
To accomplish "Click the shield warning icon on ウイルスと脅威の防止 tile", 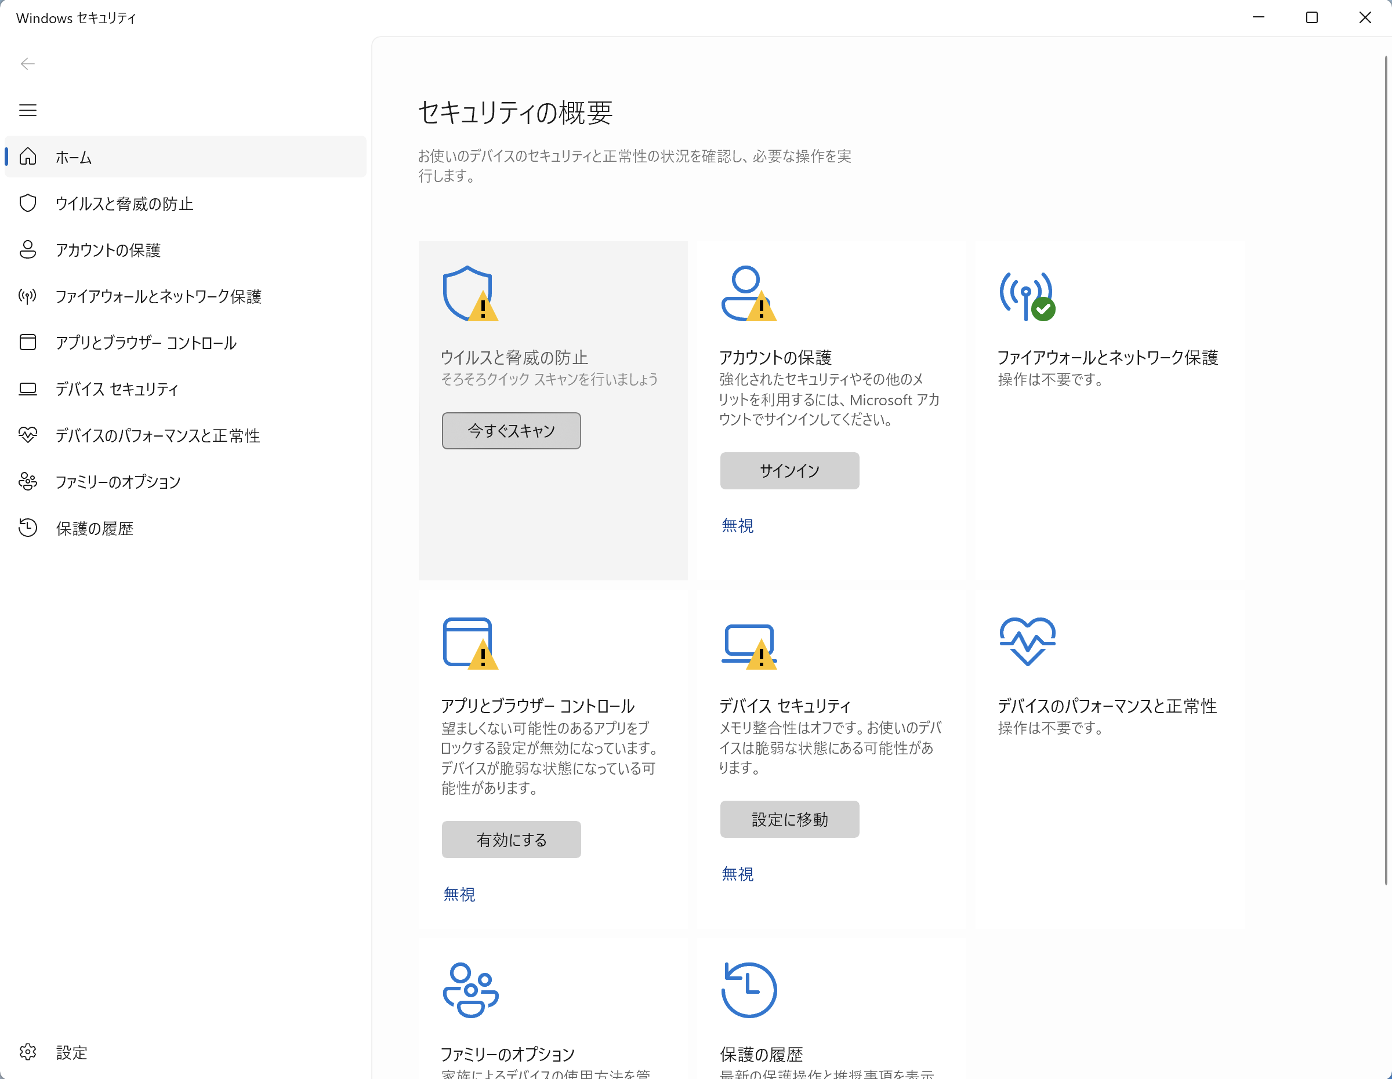I will 471,295.
